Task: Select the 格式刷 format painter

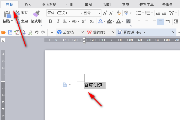Action: (36, 17)
